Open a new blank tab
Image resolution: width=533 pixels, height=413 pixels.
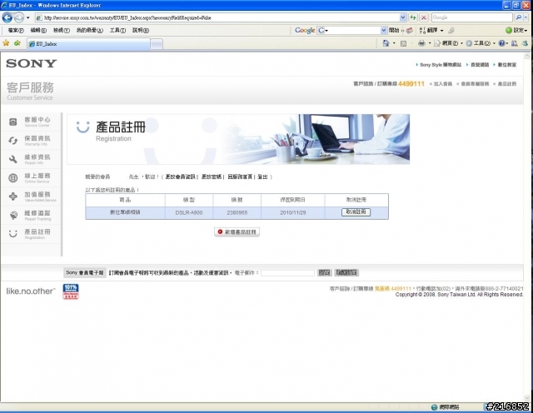tap(157, 44)
